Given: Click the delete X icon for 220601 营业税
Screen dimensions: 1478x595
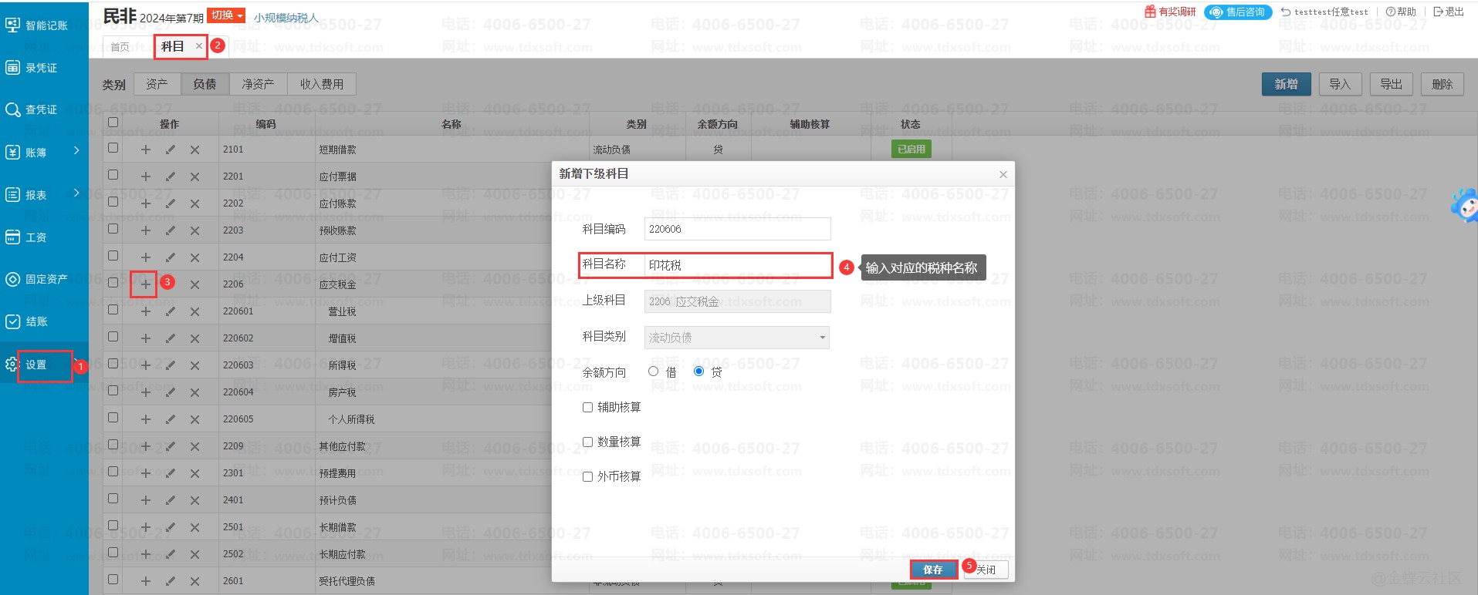Looking at the screenshot, I should [194, 311].
